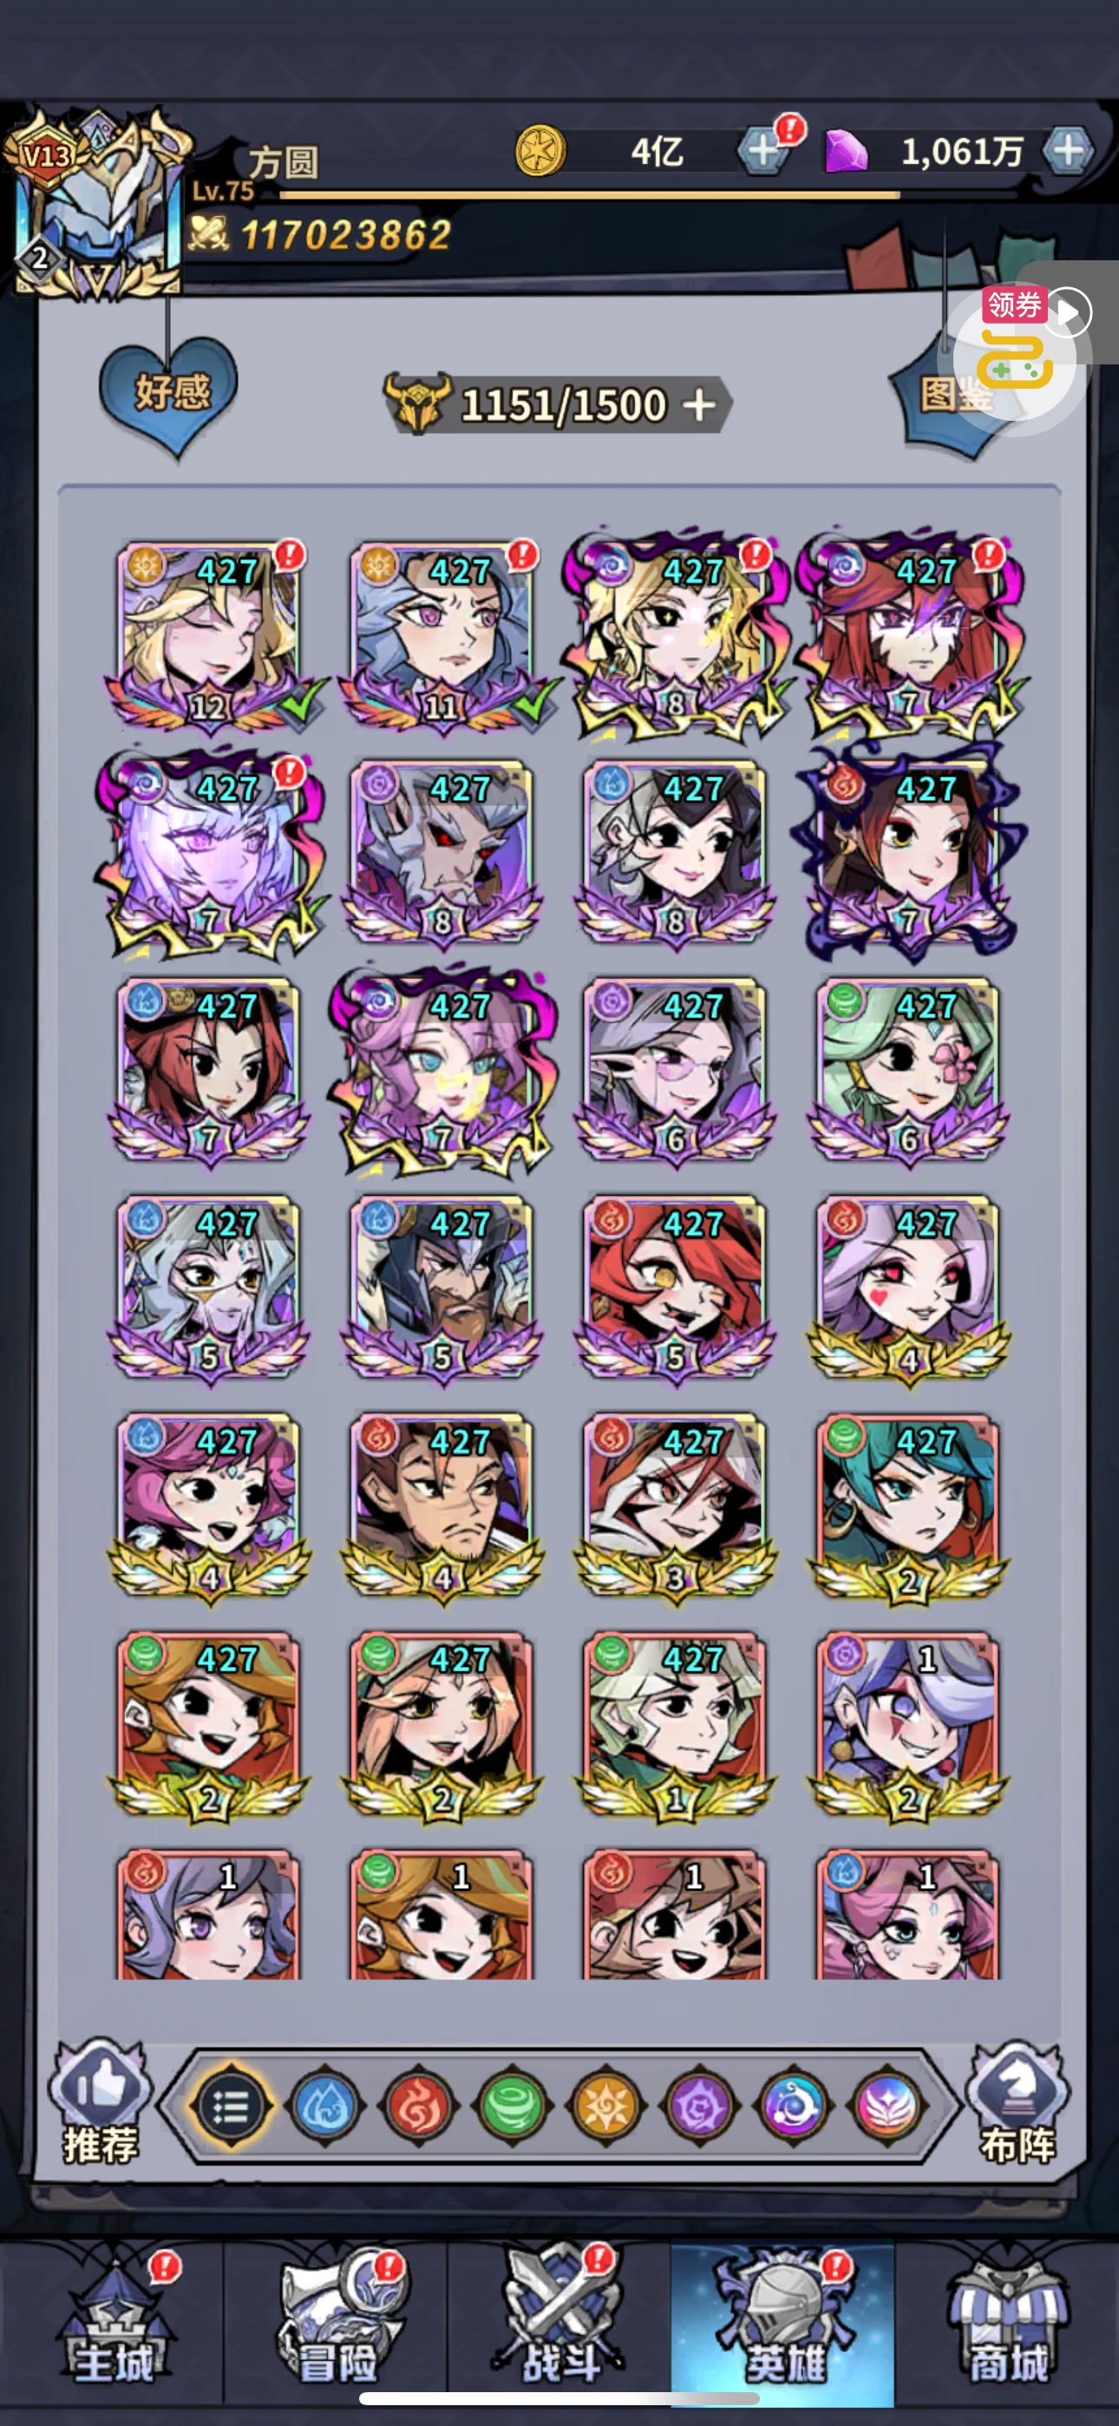Show all heroes with list filter
This screenshot has width=1119, height=2426.
(231, 2106)
